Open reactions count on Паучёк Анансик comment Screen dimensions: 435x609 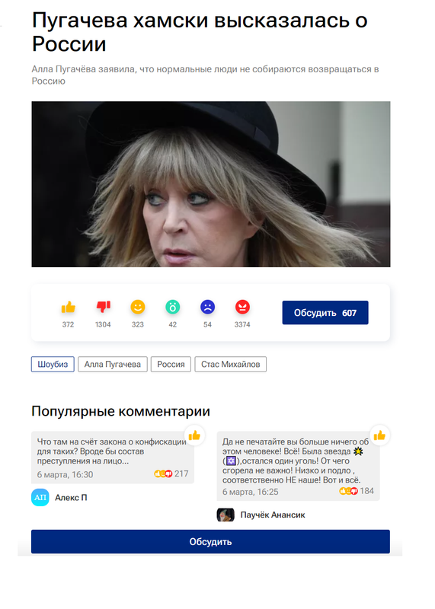click(357, 491)
